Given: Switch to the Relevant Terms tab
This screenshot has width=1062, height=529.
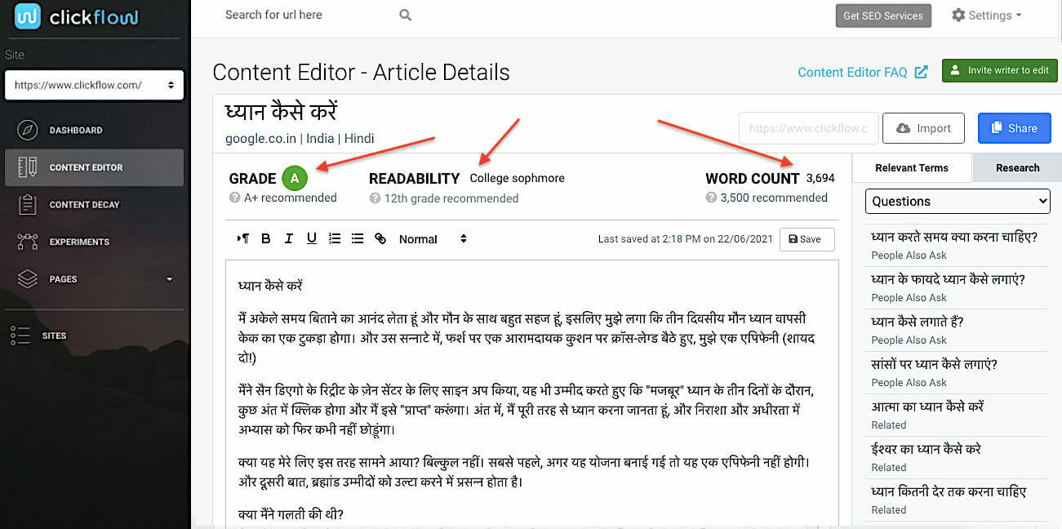Looking at the screenshot, I should tap(912, 167).
